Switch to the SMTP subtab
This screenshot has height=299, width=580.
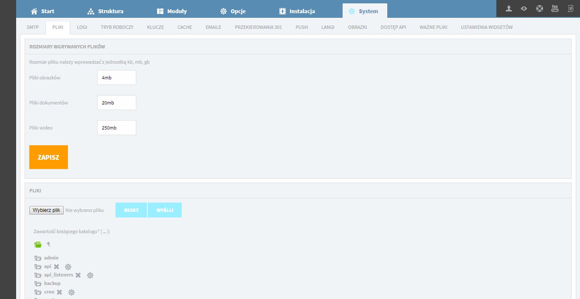[33, 27]
